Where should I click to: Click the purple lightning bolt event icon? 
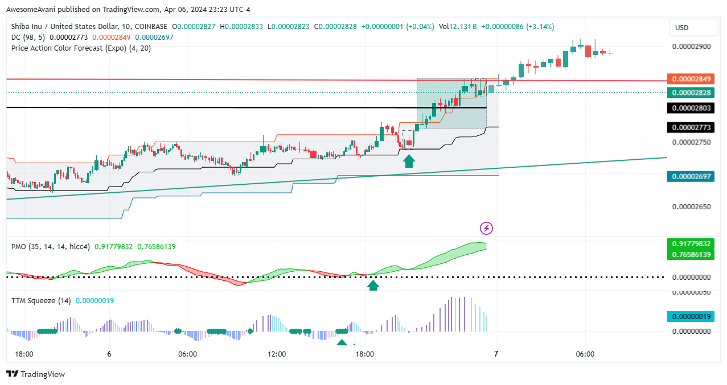[x=487, y=228]
